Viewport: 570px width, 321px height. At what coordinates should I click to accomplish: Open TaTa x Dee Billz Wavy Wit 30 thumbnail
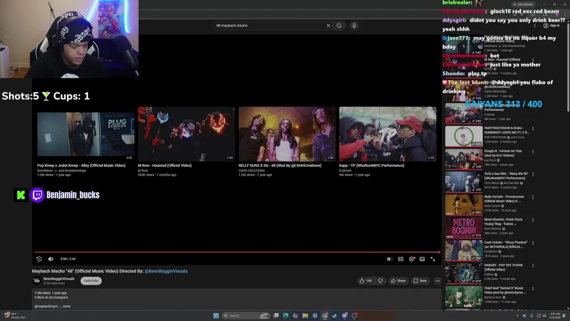[x=464, y=182]
